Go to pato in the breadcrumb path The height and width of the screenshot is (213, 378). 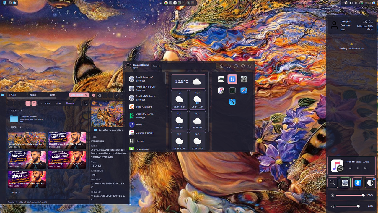coord(58,103)
